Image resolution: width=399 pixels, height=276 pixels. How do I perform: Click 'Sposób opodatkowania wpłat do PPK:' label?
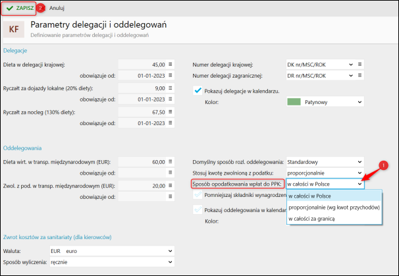(x=237, y=184)
